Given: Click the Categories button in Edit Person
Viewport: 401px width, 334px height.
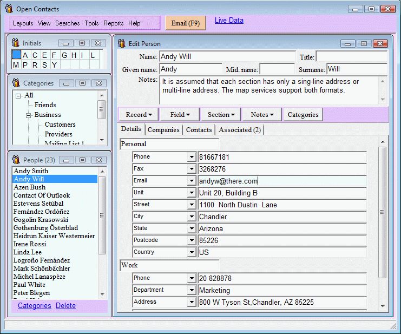Looking at the screenshot, I should pyautogui.click(x=303, y=115).
